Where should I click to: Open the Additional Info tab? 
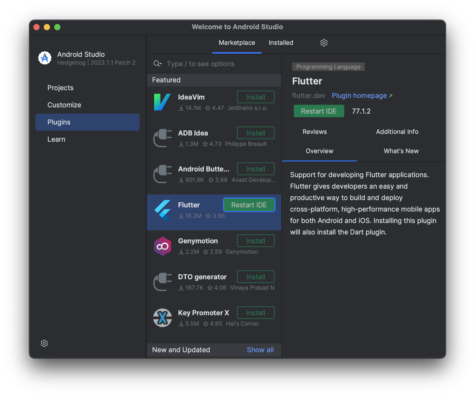397,132
